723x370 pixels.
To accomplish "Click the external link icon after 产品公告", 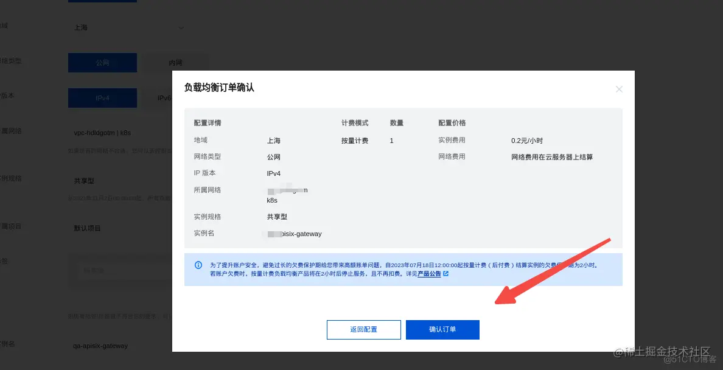I will [x=446, y=274].
